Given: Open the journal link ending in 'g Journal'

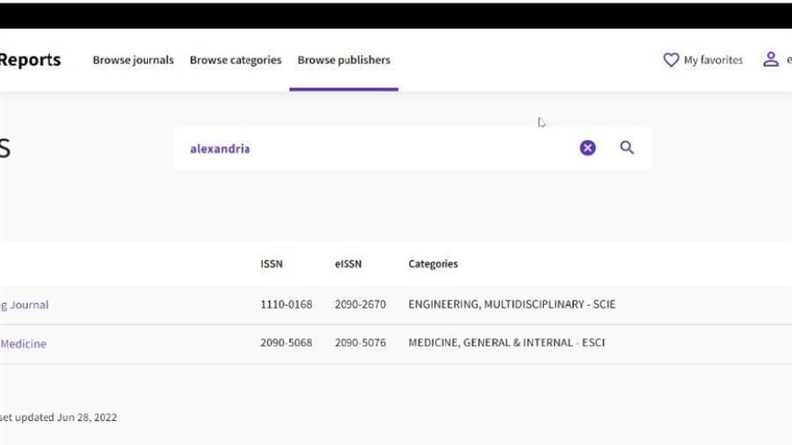Looking at the screenshot, I should [x=24, y=305].
